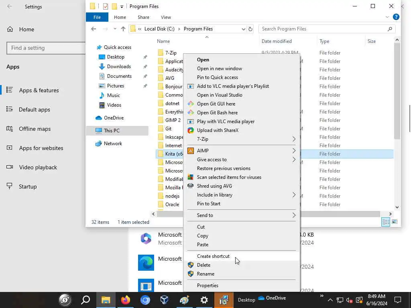Expand the 7-Zip submenu
411x308 pixels.
294,139
